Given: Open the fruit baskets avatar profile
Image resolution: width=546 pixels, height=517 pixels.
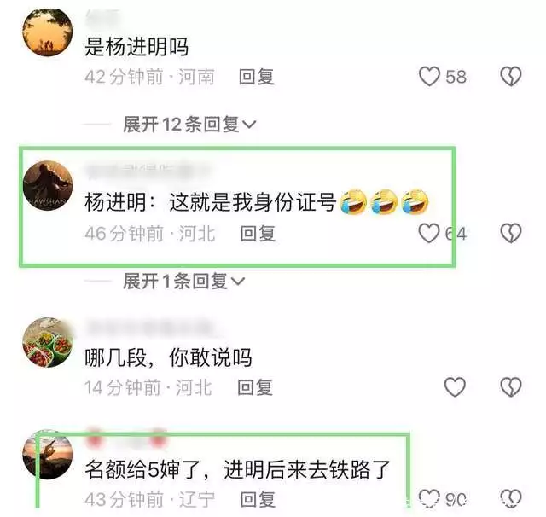Looking at the screenshot, I should point(48,342).
